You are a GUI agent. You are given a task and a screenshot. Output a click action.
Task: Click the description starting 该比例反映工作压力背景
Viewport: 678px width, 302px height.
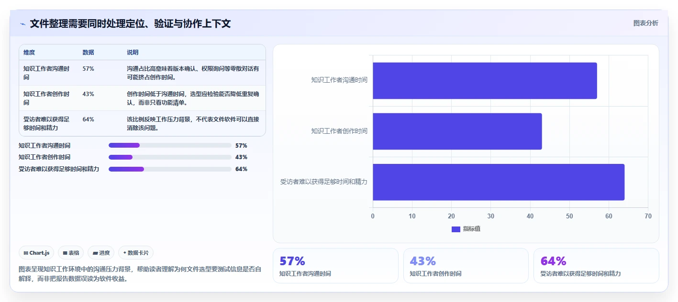pyautogui.click(x=193, y=124)
